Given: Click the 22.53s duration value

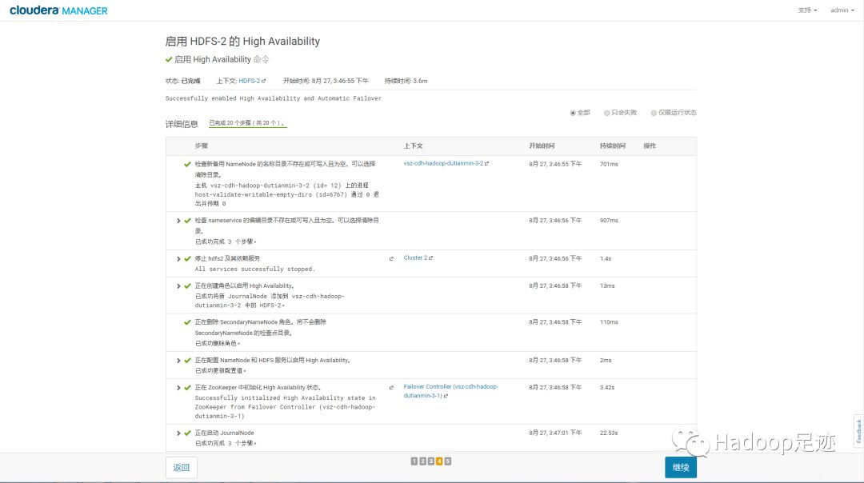Looking at the screenshot, I should (x=609, y=433).
